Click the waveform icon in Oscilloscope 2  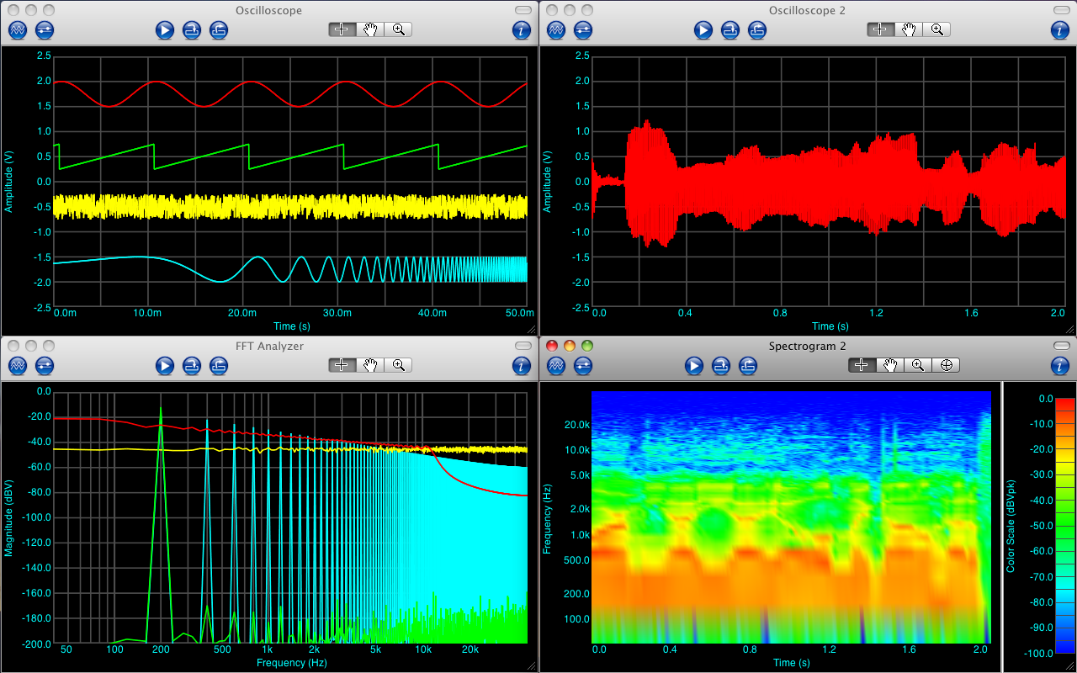coord(556,30)
